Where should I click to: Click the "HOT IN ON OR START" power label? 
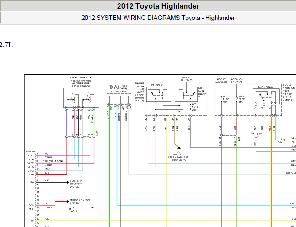tap(236, 81)
